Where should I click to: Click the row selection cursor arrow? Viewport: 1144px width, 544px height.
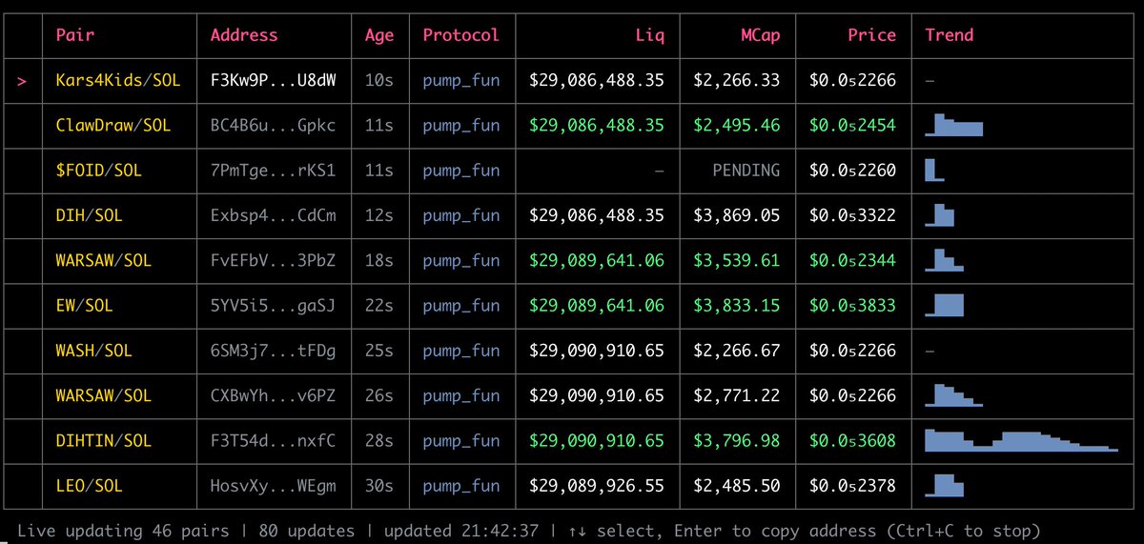tap(22, 81)
